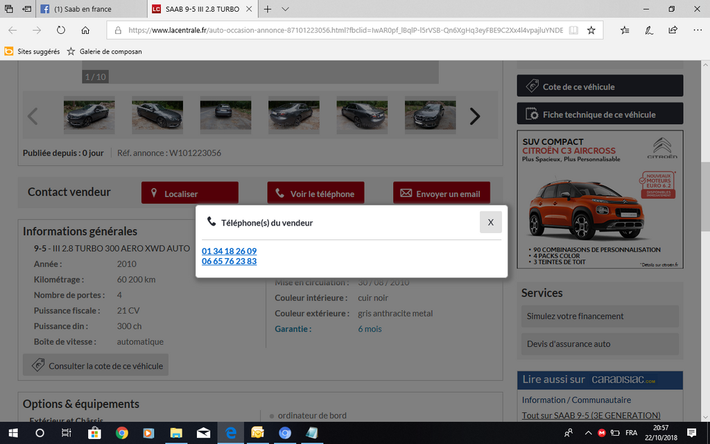Screen dimensions: 710x444
Task: Open Favorites hub icon
Action: [625, 31]
